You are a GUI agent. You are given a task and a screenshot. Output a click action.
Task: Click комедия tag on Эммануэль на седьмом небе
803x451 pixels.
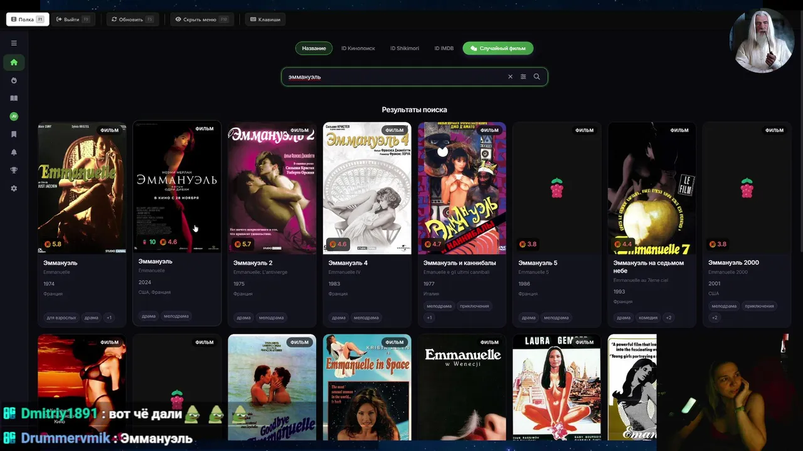tap(648, 318)
